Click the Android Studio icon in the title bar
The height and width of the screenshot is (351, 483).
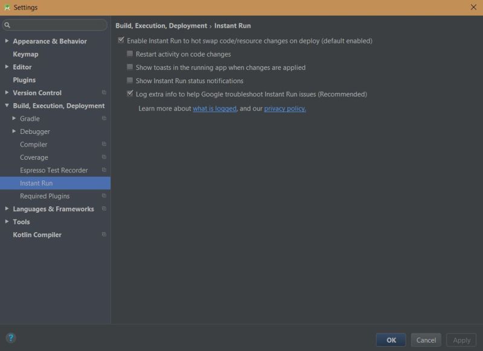pyautogui.click(x=8, y=7)
